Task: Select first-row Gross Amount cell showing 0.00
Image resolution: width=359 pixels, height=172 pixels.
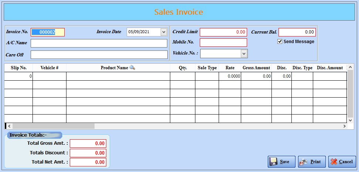Action: (x=256, y=76)
